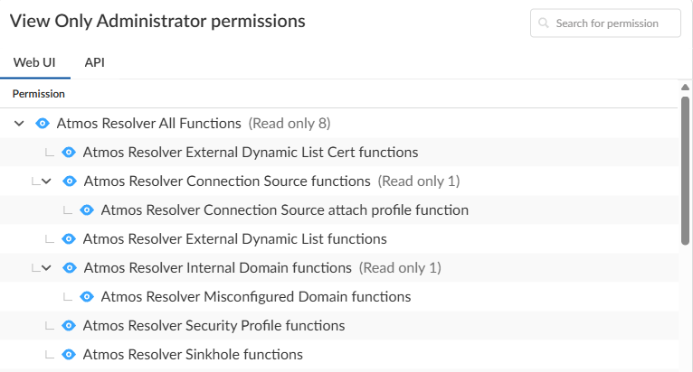Click the search magnifier icon
This screenshot has height=372, width=693.
click(x=544, y=23)
